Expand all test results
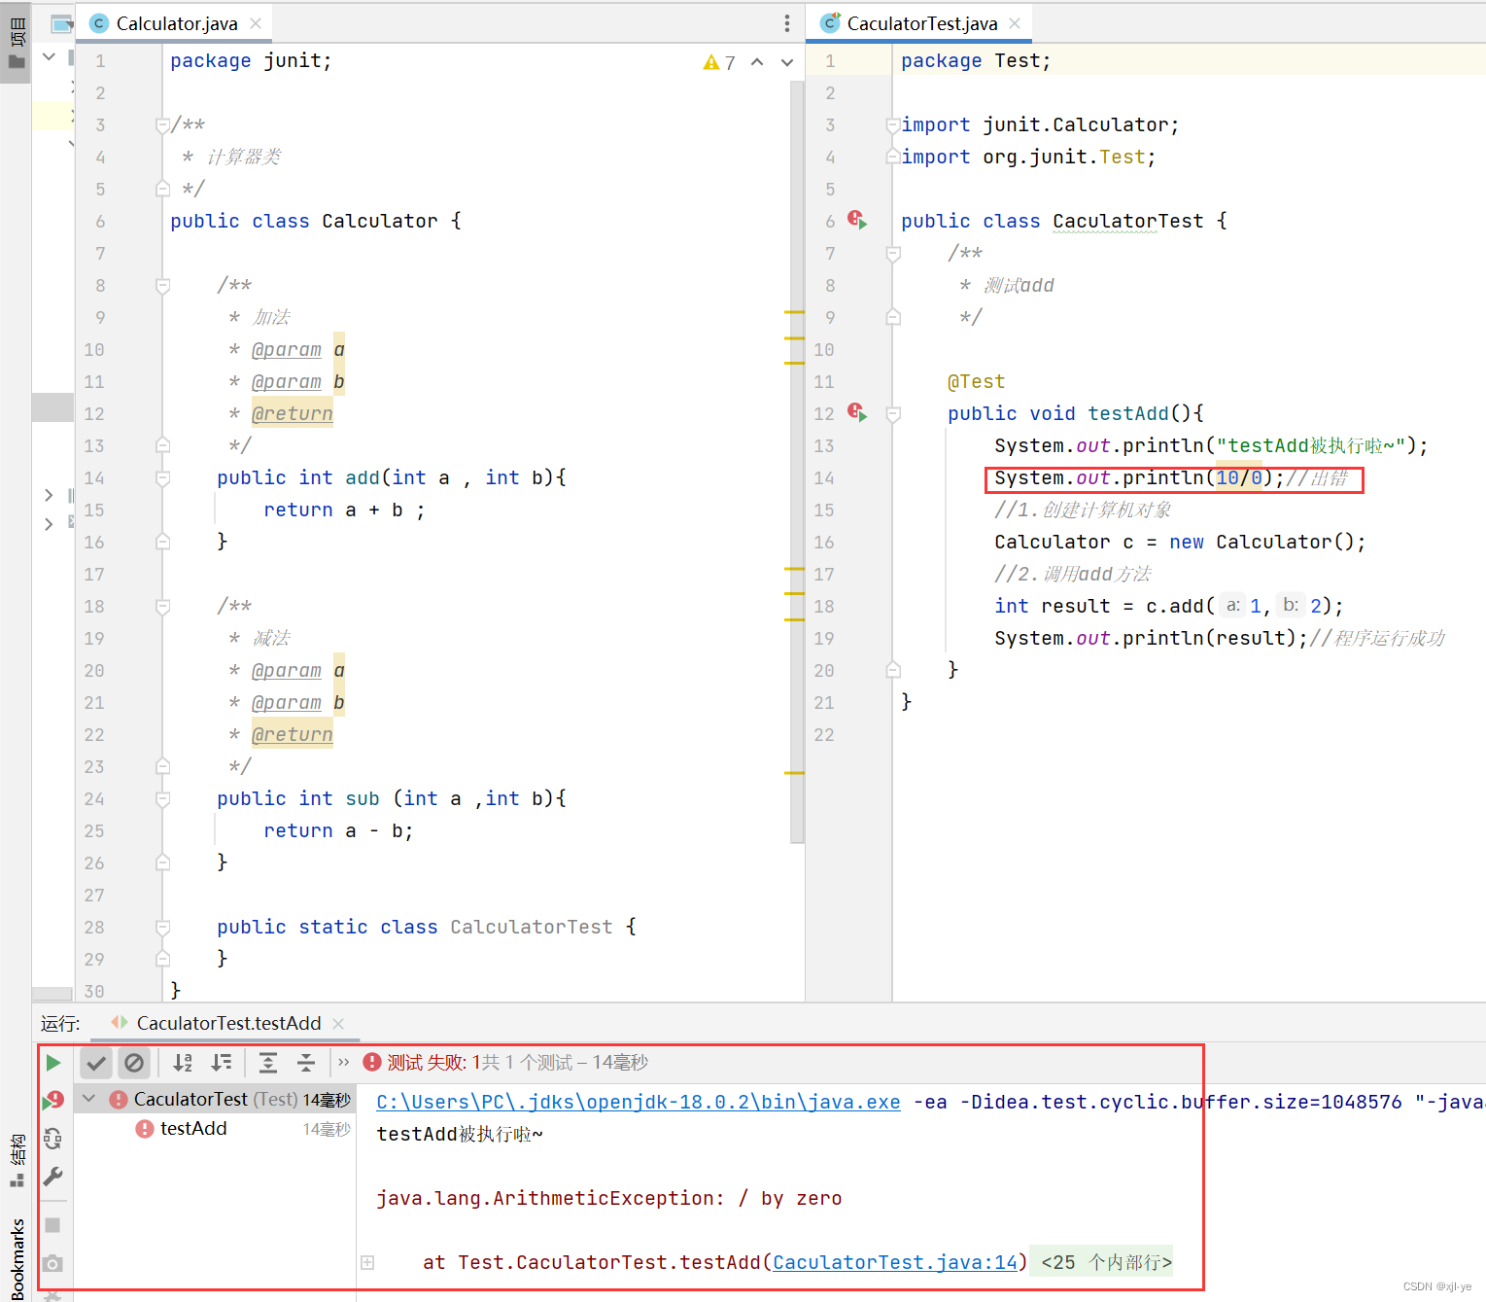This screenshot has height=1302, width=1486. [x=268, y=1063]
